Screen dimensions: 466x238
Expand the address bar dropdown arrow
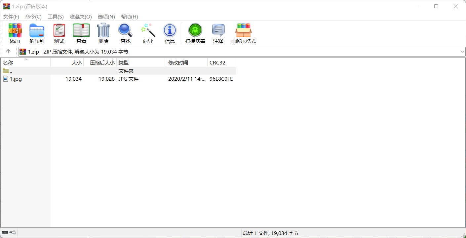click(462, 52)
